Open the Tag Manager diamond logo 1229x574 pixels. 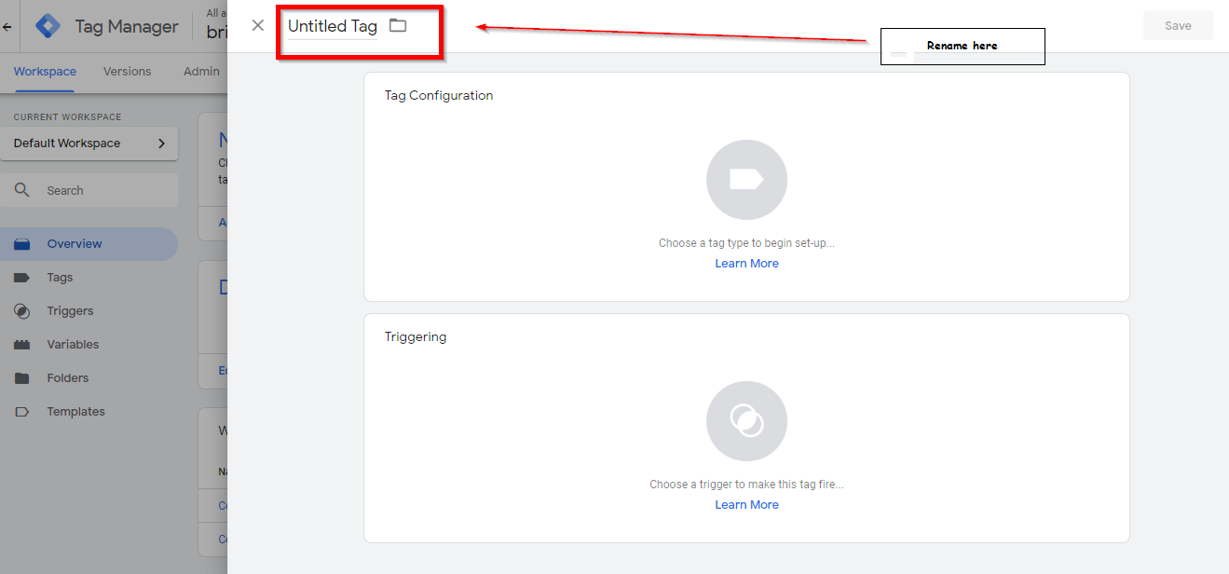tap(47, 25)
